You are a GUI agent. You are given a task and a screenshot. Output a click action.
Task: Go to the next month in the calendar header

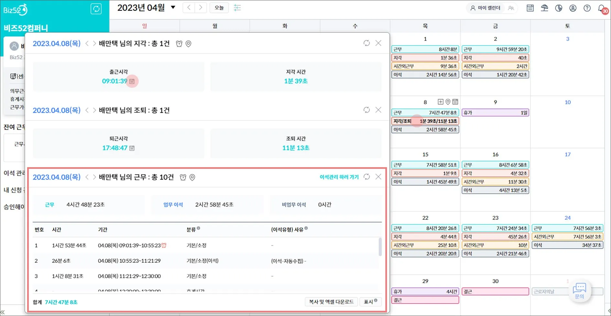click(201, 8)
